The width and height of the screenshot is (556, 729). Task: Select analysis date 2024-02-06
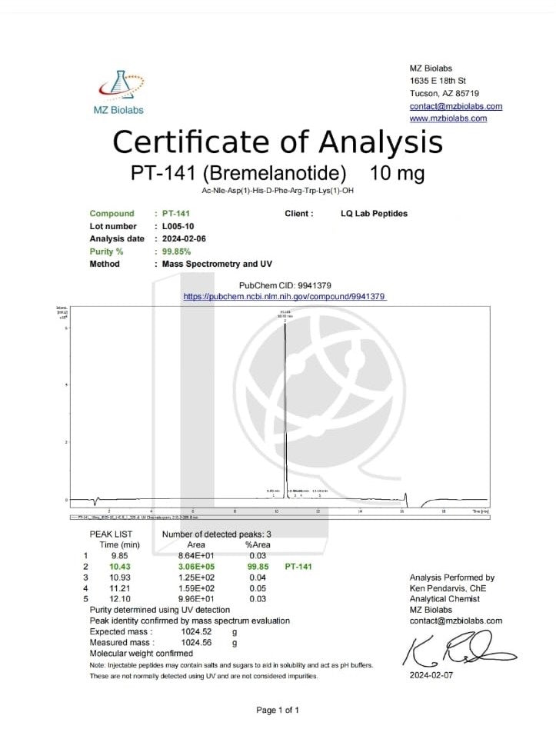(184, 238)
